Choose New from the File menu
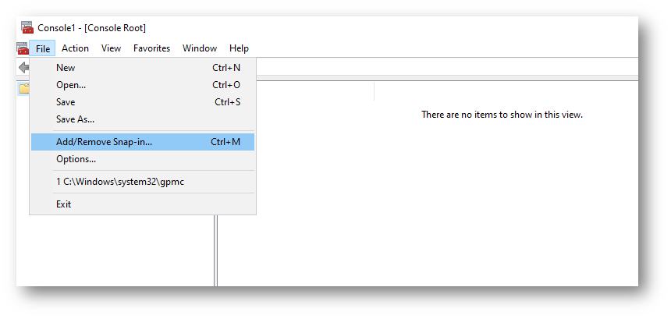This screenshot has height=319, width=671. [x=143, y=68]
